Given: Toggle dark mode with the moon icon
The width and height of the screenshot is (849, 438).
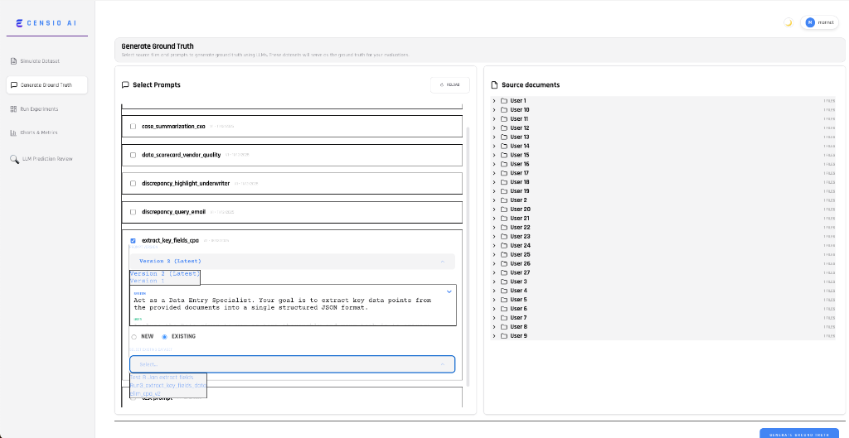Looking at the screenshot, I should (x=788, y=22).
